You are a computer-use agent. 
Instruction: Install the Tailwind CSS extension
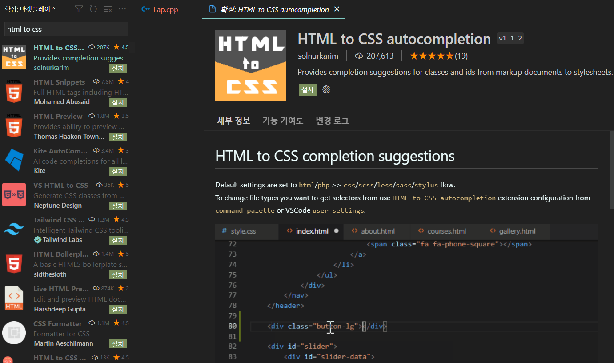click(118, 240)
